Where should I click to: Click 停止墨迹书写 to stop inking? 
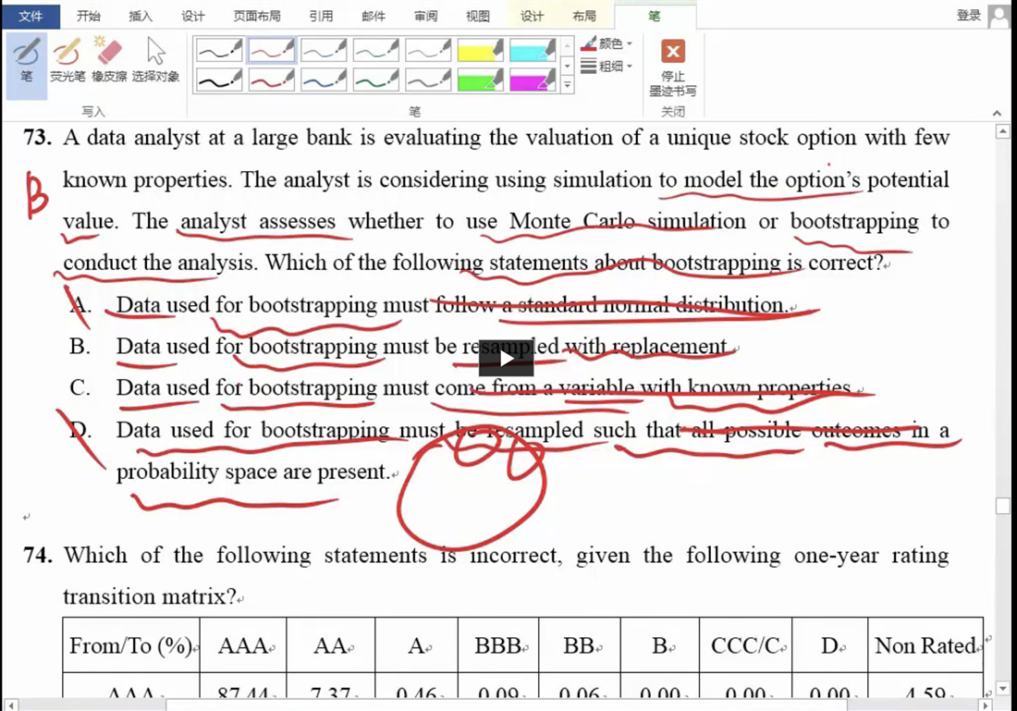pyautogui.click(x=672, y=67)
